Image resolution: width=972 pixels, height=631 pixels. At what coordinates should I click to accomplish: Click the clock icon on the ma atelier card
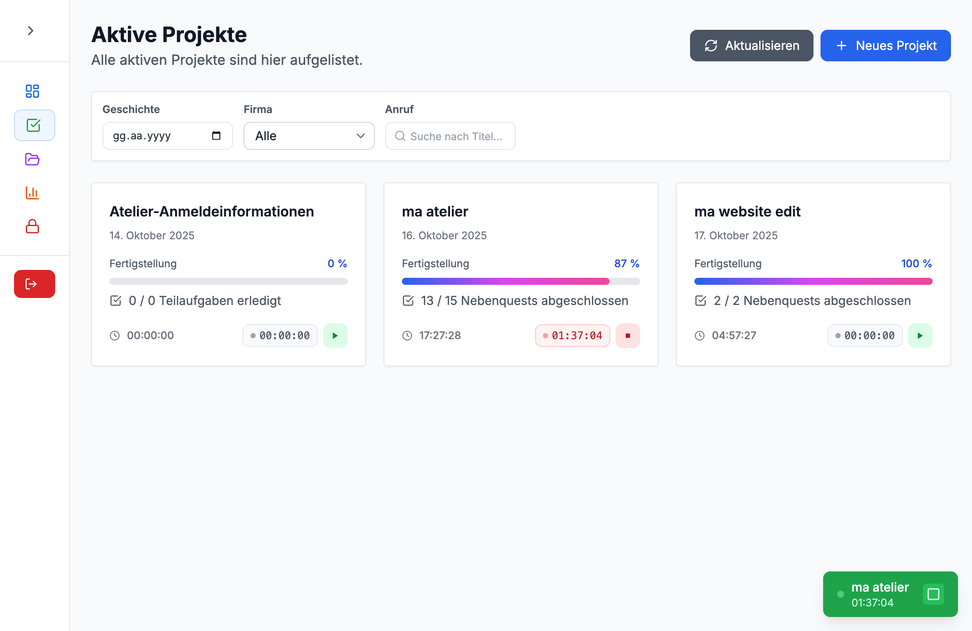pyautogui.click(x=407, y=335)
